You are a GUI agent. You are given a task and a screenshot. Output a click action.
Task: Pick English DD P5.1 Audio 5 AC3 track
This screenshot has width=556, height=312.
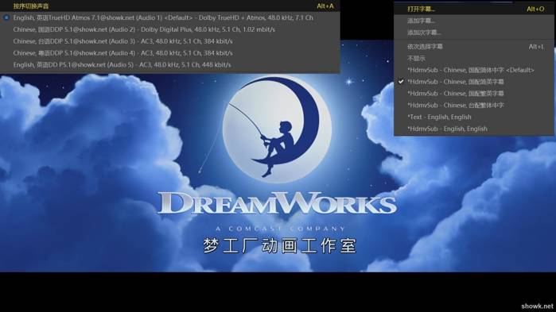tap(170, 65)
